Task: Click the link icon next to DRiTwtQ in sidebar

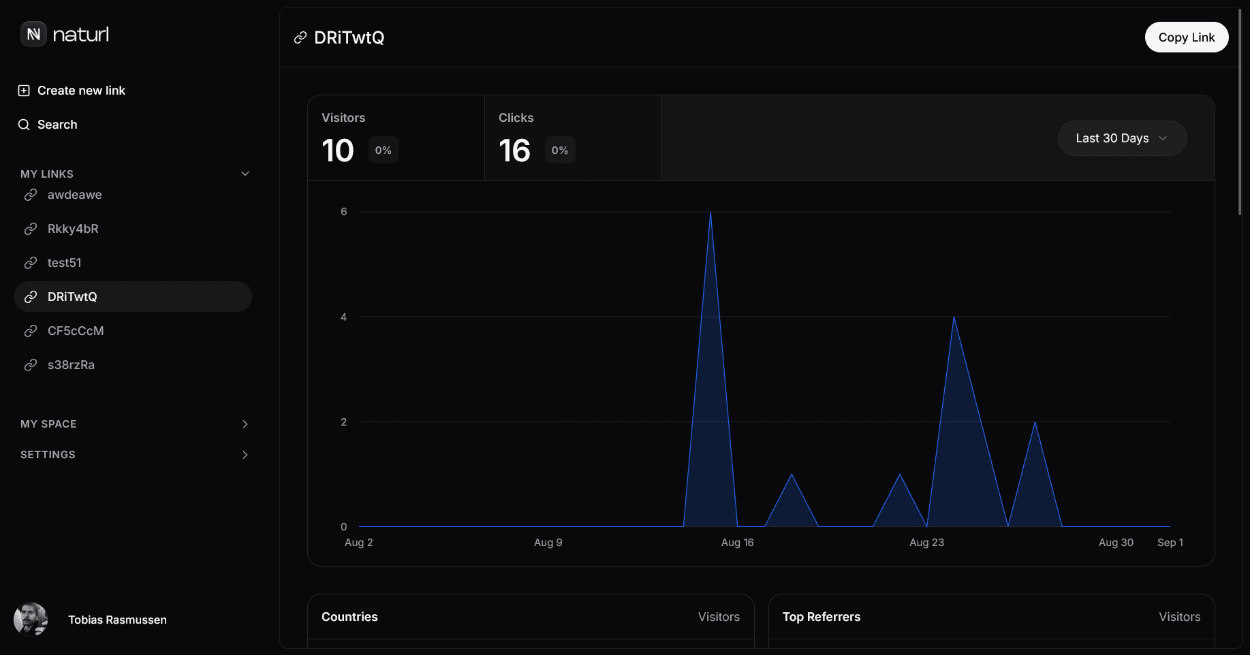Action: click(31, 297)
